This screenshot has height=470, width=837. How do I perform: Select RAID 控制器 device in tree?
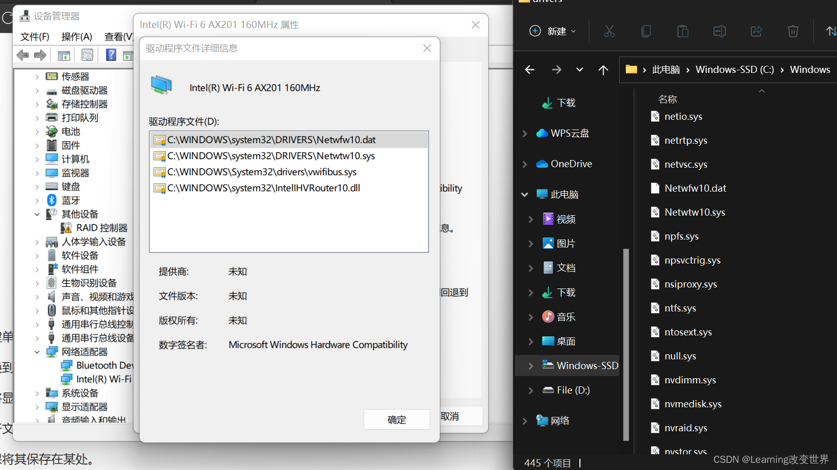pyautogui.click(x=94, y=228)
